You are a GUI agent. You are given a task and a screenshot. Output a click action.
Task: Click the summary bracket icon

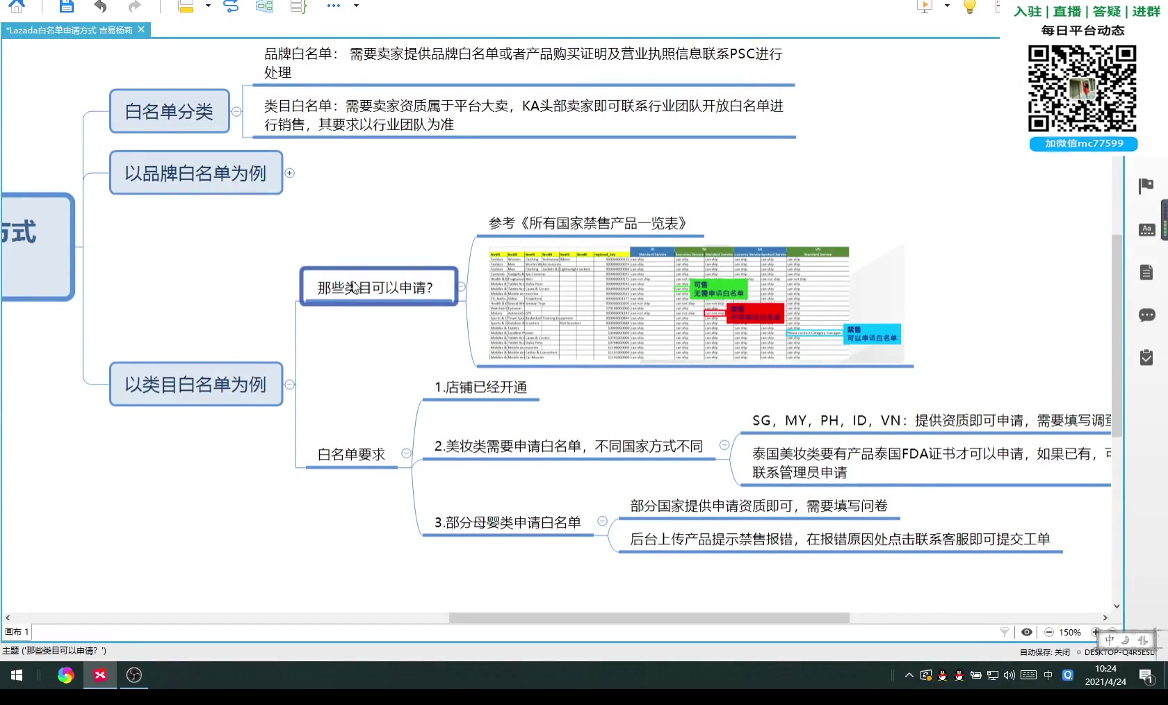298,6
